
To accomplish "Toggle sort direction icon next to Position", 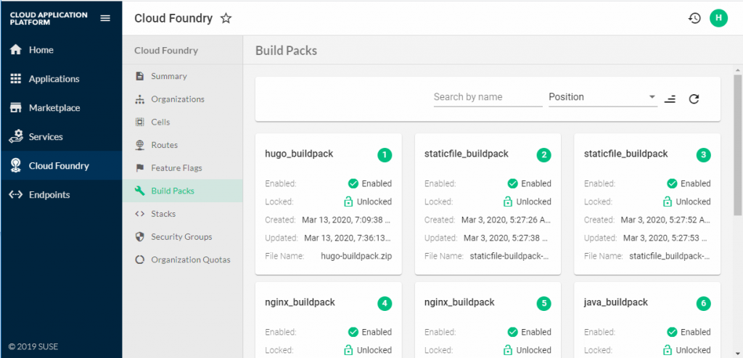I will tap(670, 99).
